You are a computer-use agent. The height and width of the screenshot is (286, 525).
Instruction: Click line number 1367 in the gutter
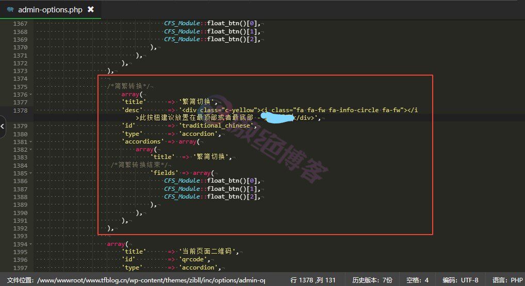tap(21, 24)
